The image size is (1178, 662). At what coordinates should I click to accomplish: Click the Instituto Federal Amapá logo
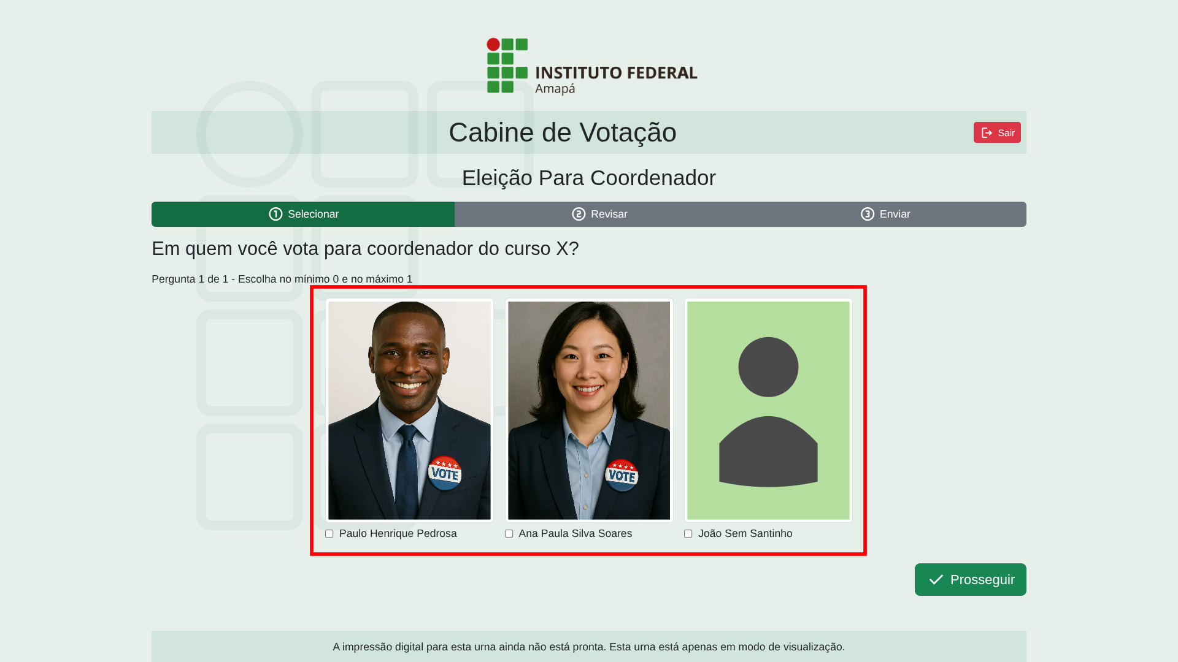click(592, 67)
